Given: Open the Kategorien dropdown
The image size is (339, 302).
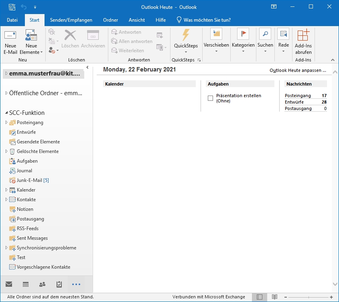Looking at the screenshot, I should [x=243, y=45].
